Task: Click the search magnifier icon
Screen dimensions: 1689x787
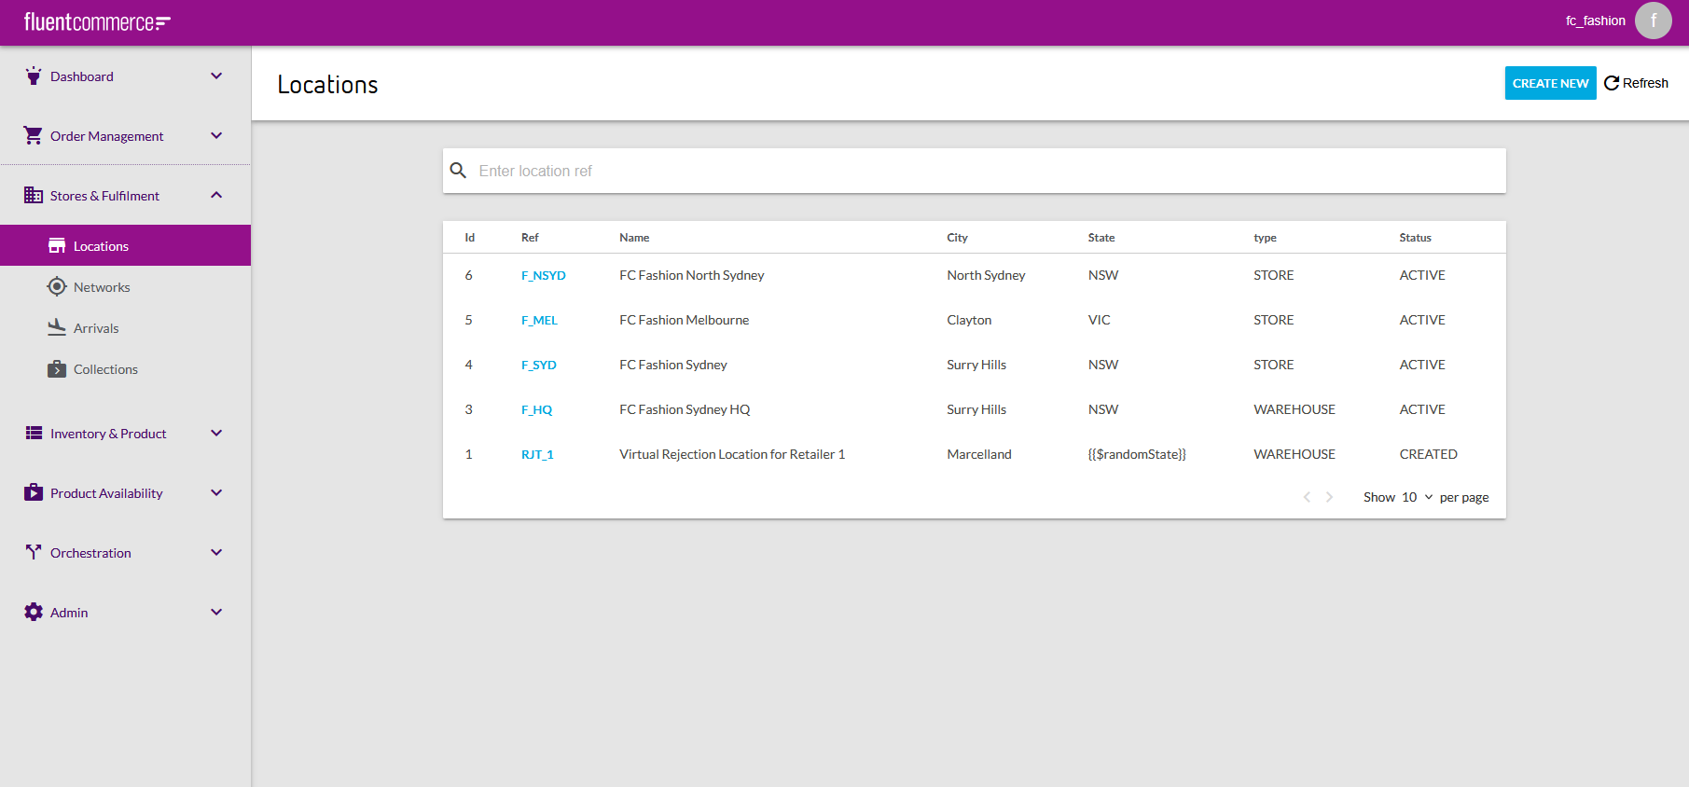Action: click(458, 171)
